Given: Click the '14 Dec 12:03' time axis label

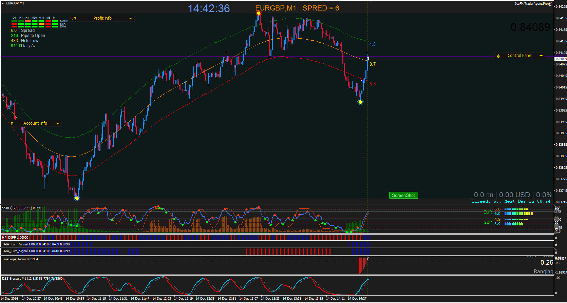Looking at the screenshot, I should [x=162, y=299].
